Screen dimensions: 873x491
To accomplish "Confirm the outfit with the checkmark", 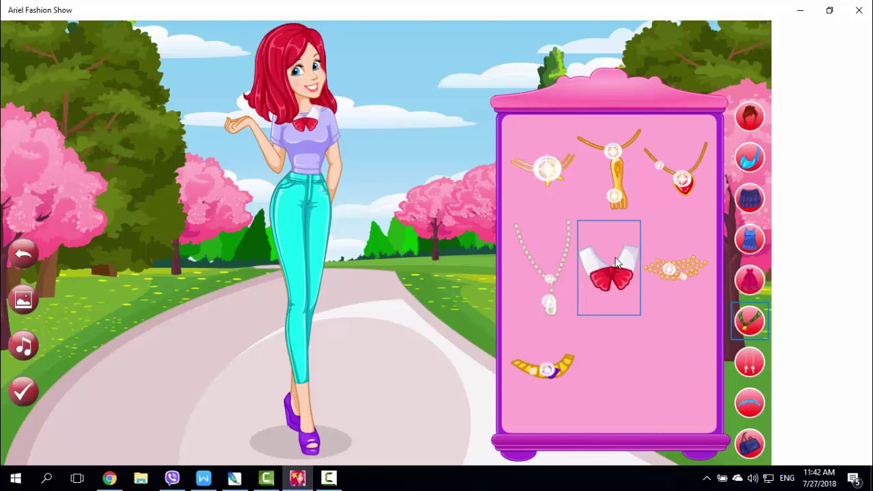I will pyautogui.click(x=23, y=391).
